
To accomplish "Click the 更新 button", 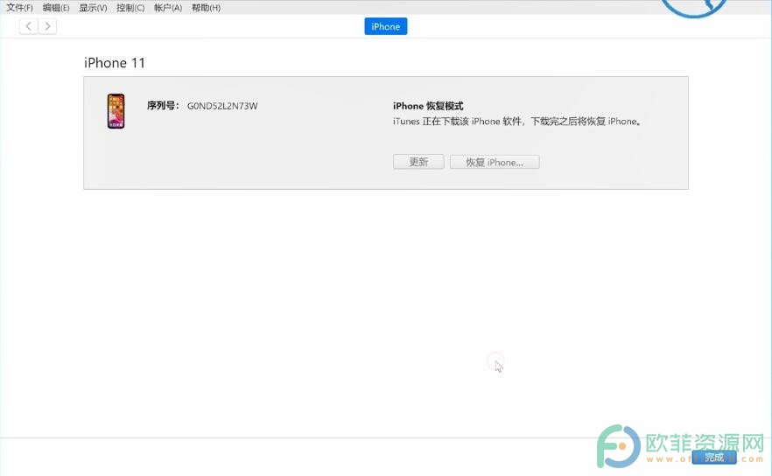I will click(418, 162).
